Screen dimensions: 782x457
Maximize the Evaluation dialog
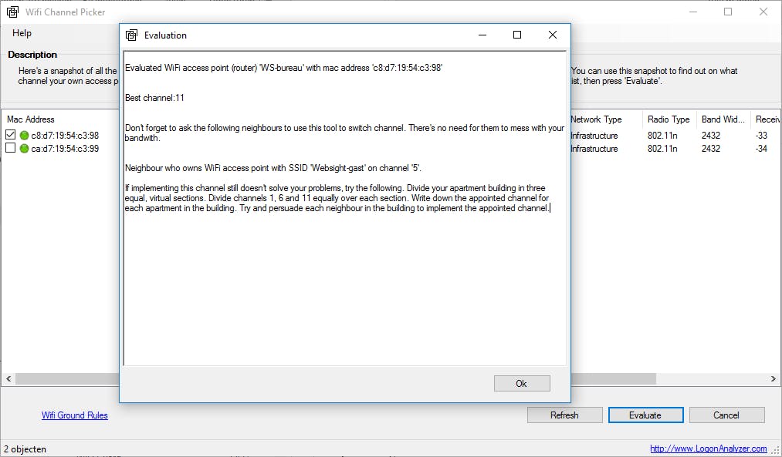(x=517, y=35)
